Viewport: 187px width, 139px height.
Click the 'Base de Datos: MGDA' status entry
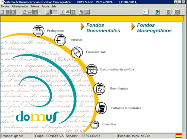tap(146, 136)
